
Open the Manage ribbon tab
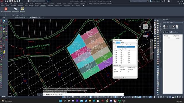[x=31, y=6]
